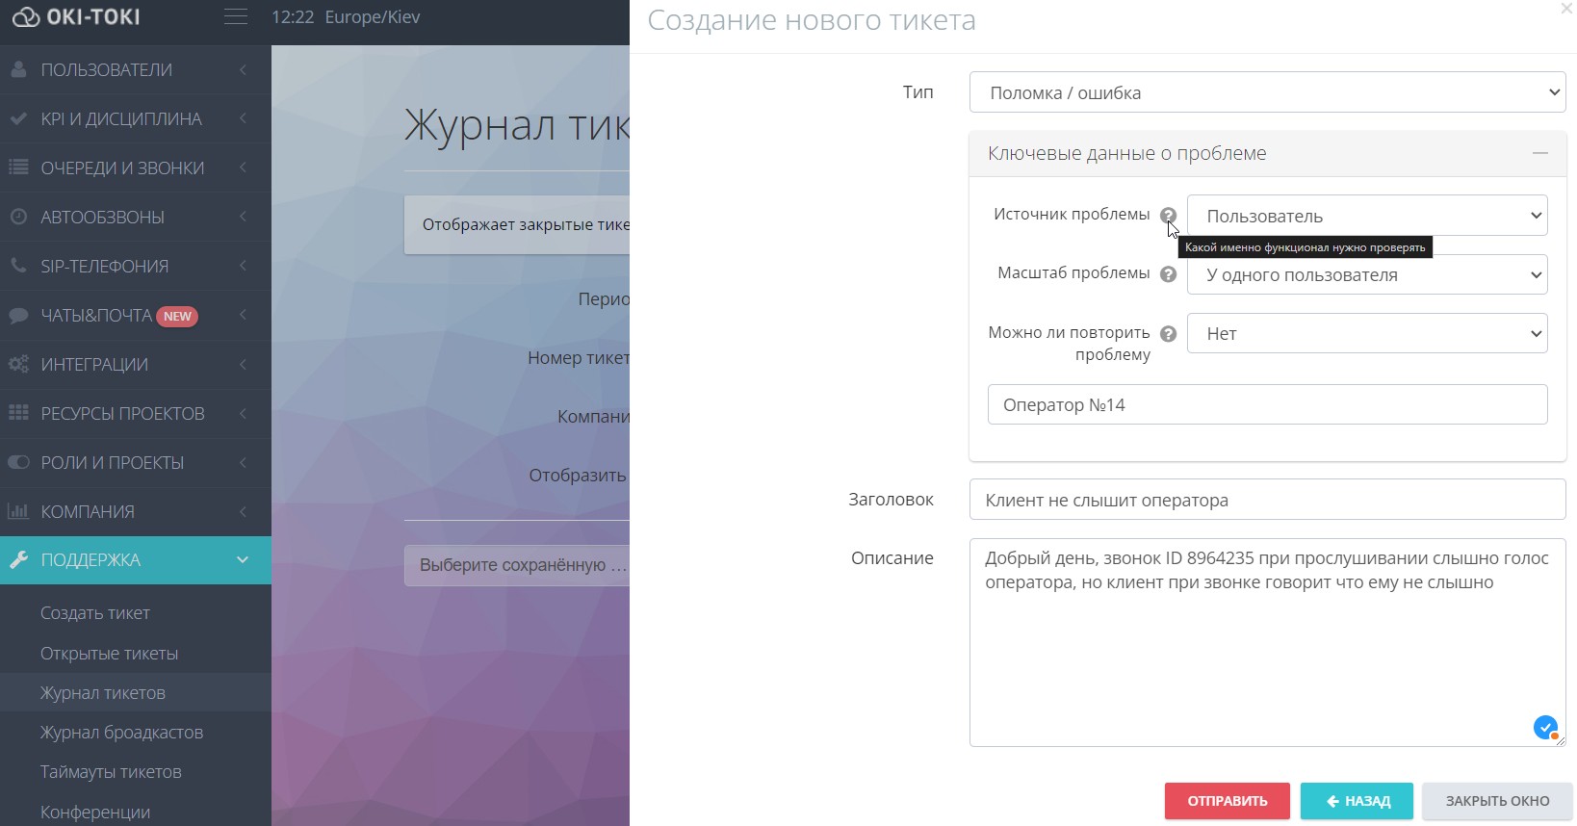Open the Интеграции menu section
This screenshot has height=826, width=1577.
pyautogui.click(x=136, y=364)
